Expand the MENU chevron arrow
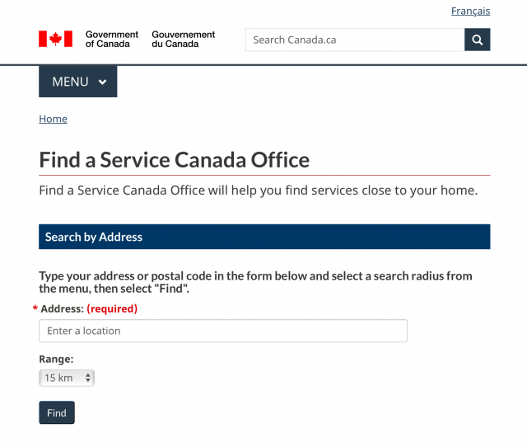Viewport: 527px width, 447px height. point(102,82)
